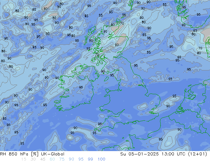
Task: Click the legend value 100
Action: click(101, 159)
